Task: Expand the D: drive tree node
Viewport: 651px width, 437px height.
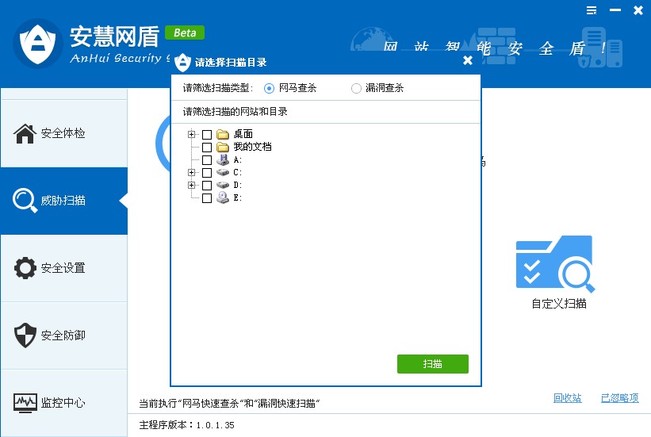Action: click(191, 185)
